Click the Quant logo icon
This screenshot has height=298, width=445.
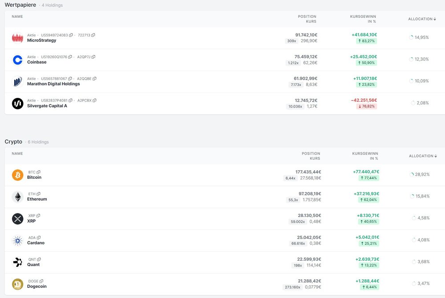(17, 262)
